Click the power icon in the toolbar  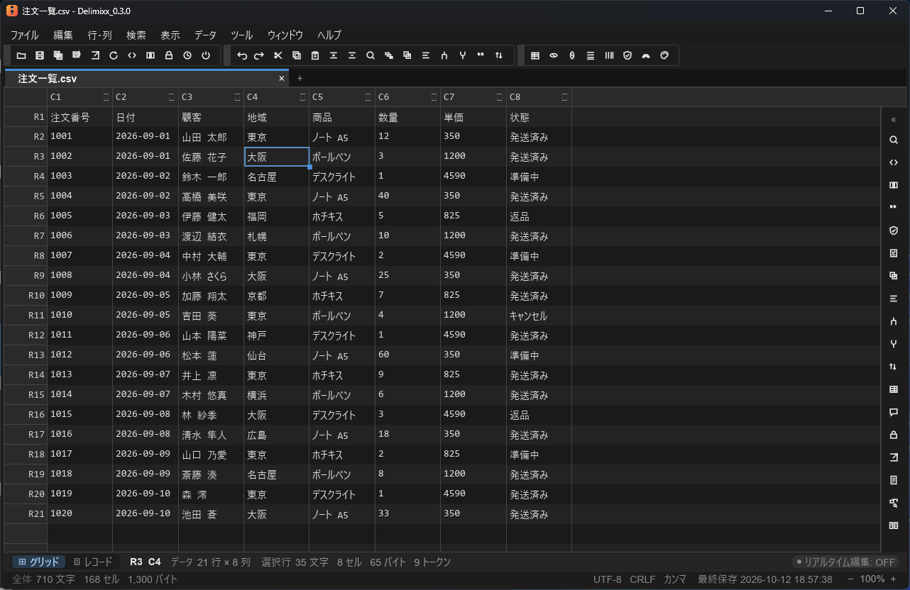[206, 55]
